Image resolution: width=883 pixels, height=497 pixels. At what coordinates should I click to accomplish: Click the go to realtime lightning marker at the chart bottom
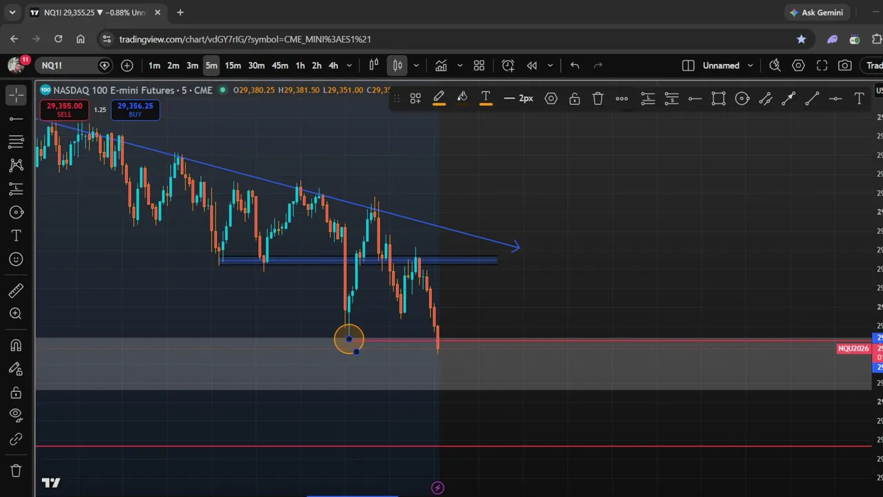click(437, 488)
